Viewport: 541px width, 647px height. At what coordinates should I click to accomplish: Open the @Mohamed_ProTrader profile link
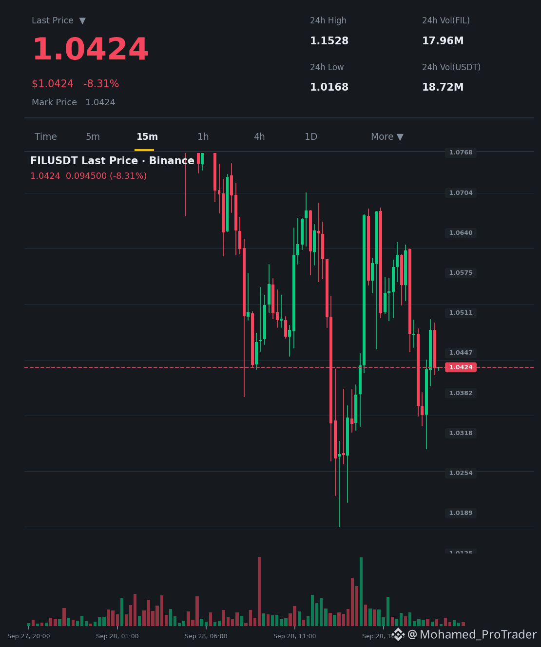click(x=472, y=634)
